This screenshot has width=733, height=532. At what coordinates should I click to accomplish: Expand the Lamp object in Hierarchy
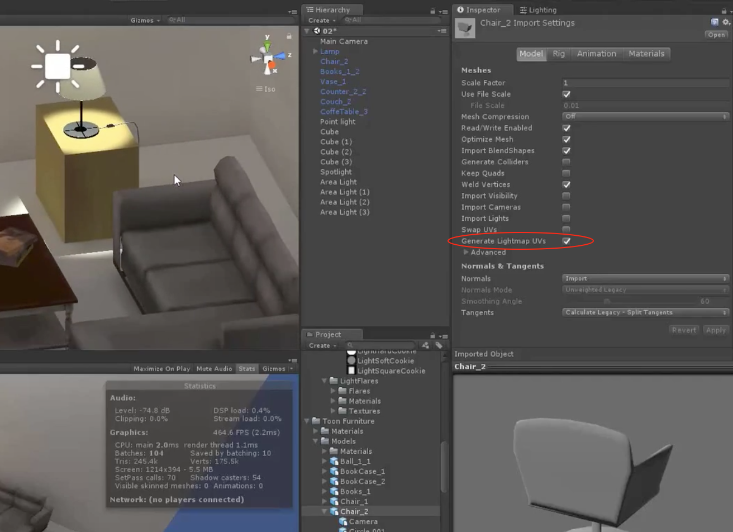(x=316, y=51)
